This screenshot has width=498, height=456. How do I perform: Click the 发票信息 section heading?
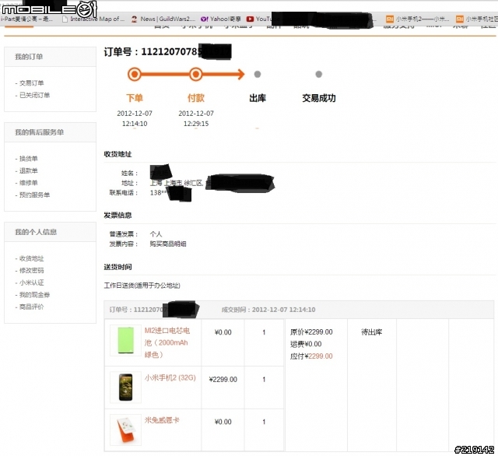[x=117, y=216]
